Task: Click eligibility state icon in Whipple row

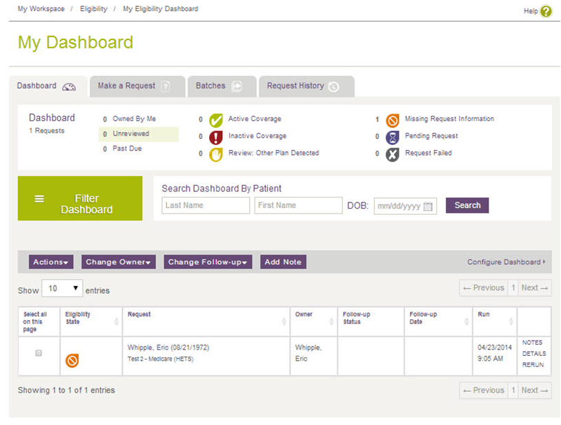Action: click(72, 361)
